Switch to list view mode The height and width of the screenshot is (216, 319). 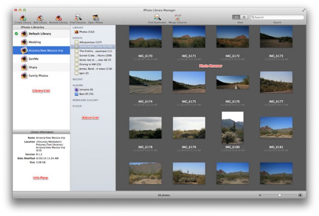(243, 17)
